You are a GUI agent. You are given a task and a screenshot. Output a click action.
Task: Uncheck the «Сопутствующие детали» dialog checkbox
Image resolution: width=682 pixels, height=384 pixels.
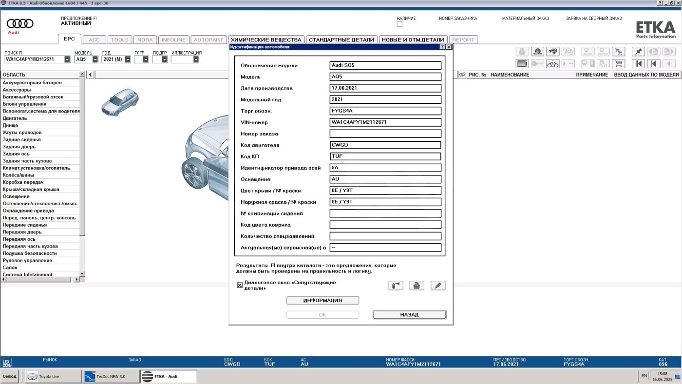[x=240, y=286]
